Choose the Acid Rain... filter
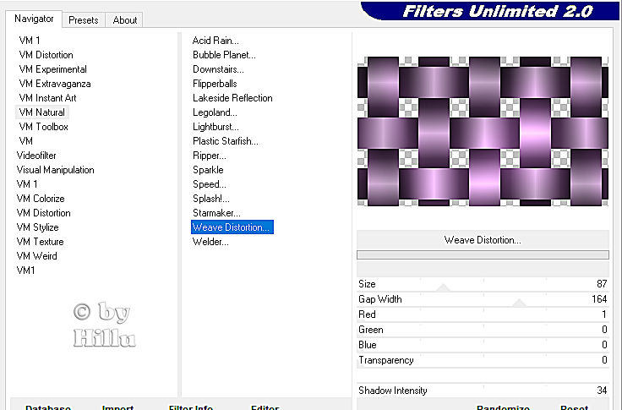The image size is (622, 410). [x=216, y=41]
